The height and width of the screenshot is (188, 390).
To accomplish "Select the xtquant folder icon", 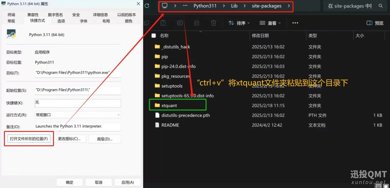I will click(x=157, y=105).
